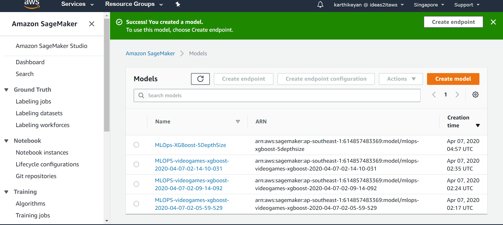This screenshot has height=225, width=503.
Task: Go to next models page
Action: click(457, 95)
